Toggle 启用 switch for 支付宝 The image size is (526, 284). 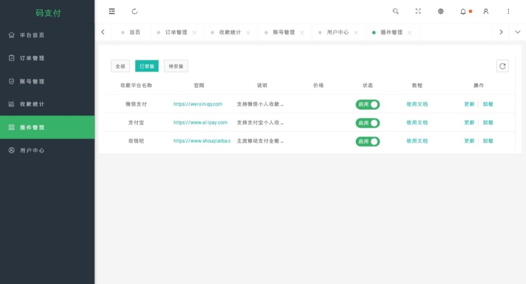tap(368, 123)
